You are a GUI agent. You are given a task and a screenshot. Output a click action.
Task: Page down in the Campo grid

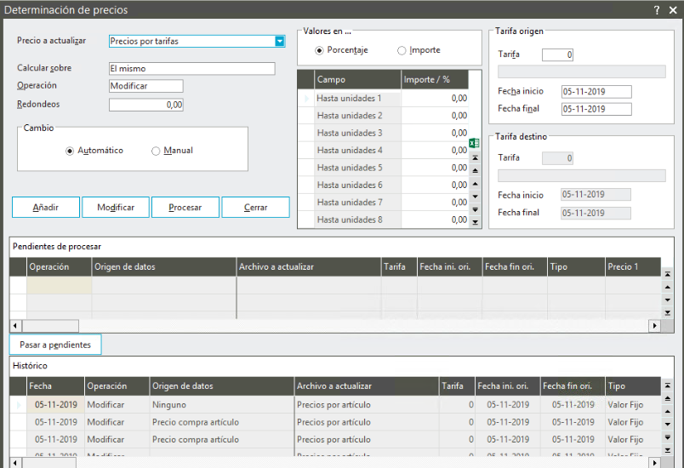(x=475, y=209)
